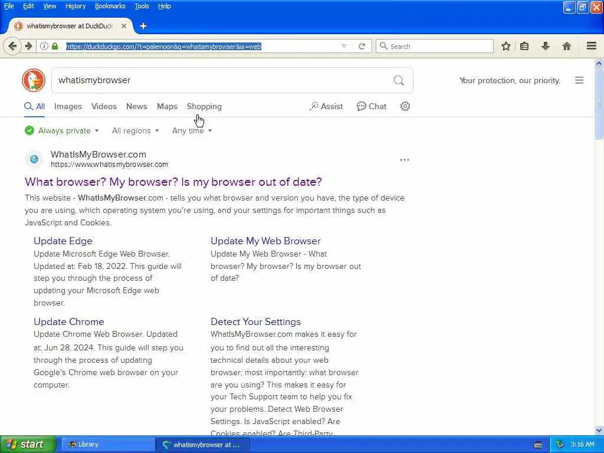Viewport: 604px width, 453px height.
Task: Click "Your protection, our priority." text
Action: (x=510, y=80)
